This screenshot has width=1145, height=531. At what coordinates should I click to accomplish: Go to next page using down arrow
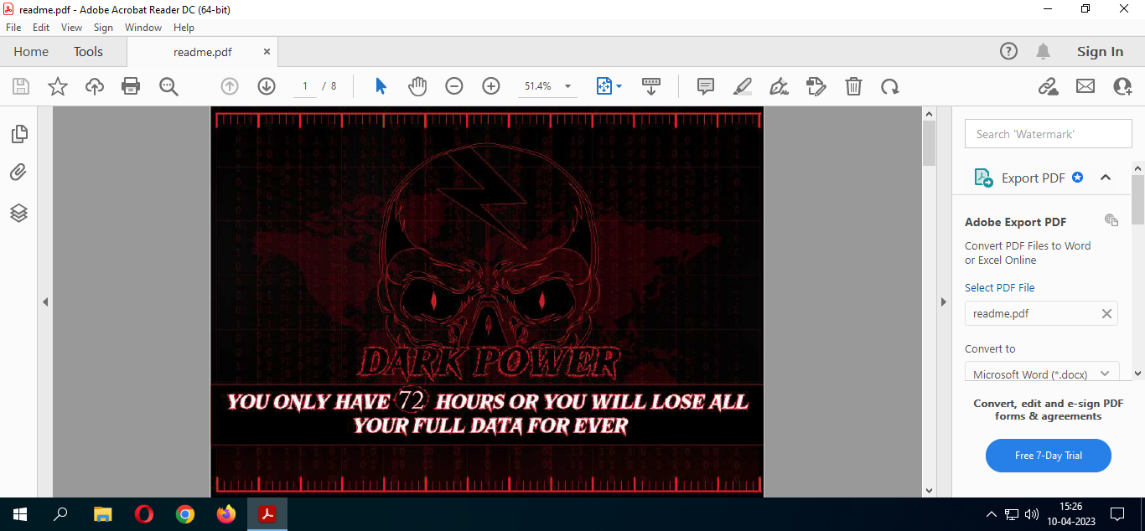point(267,86)
